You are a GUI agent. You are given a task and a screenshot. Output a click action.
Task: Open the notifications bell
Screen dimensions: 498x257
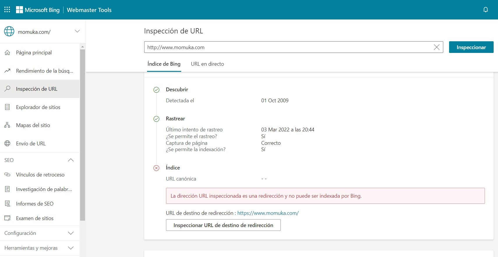coord(485,10)
